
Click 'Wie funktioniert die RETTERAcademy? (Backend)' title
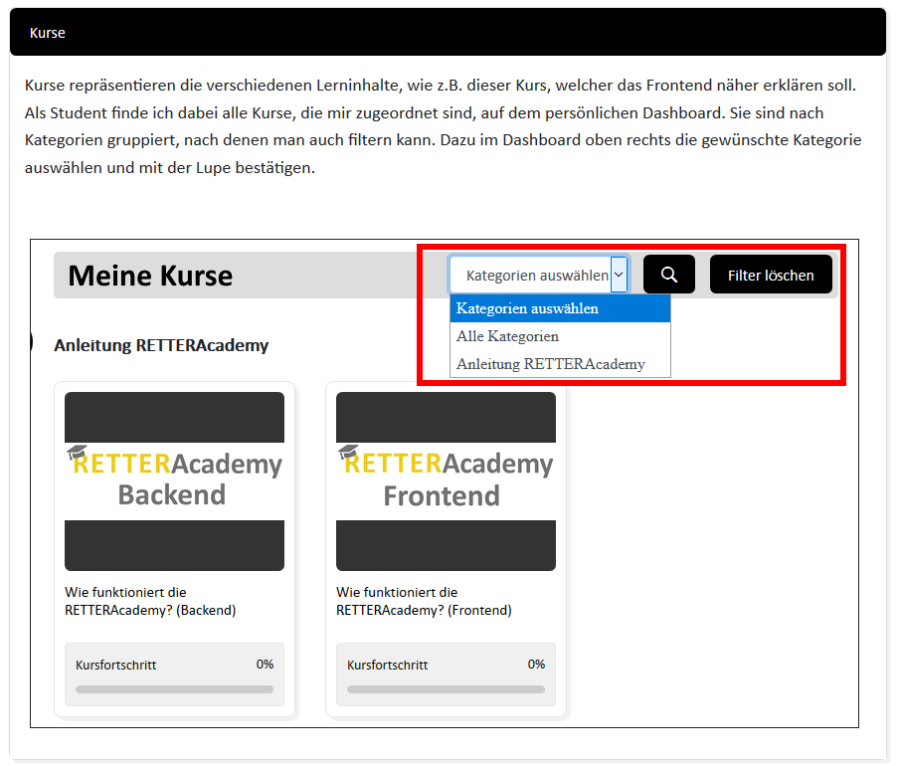(x=150, y=601)
